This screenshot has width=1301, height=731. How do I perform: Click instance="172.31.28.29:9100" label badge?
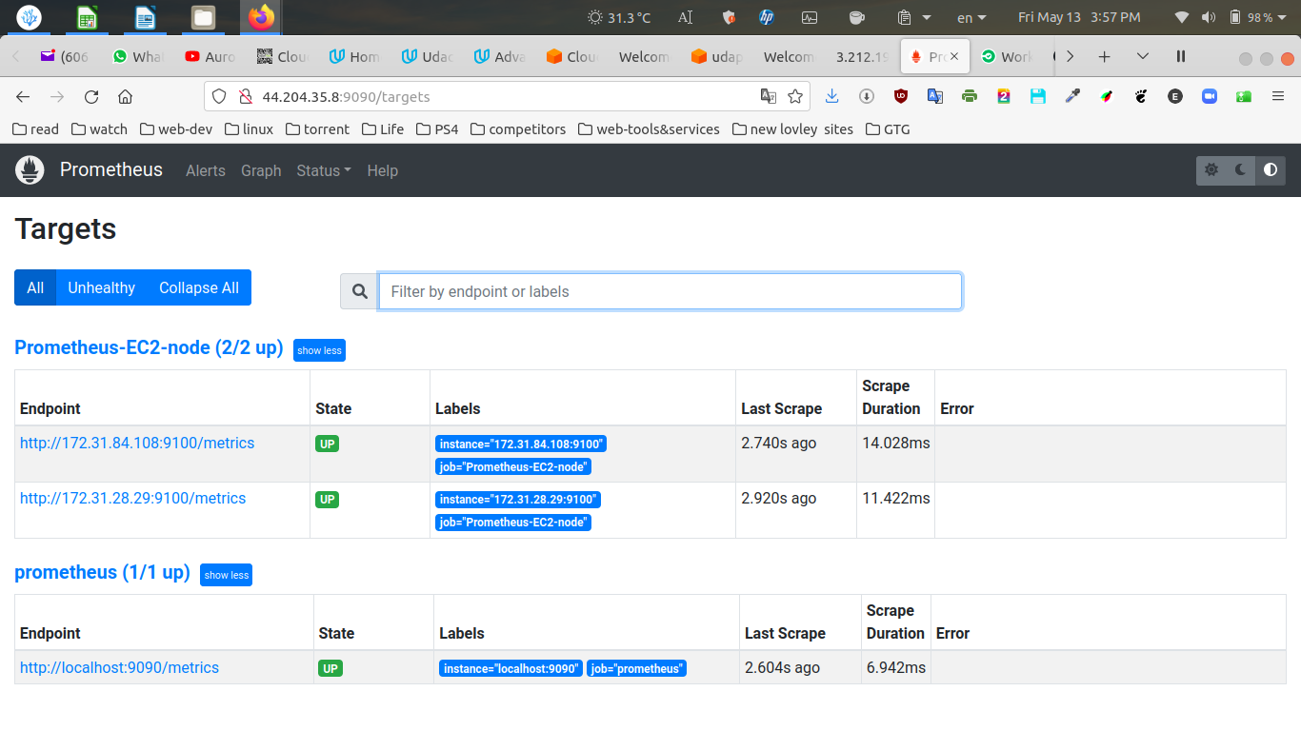click(518, 500)
